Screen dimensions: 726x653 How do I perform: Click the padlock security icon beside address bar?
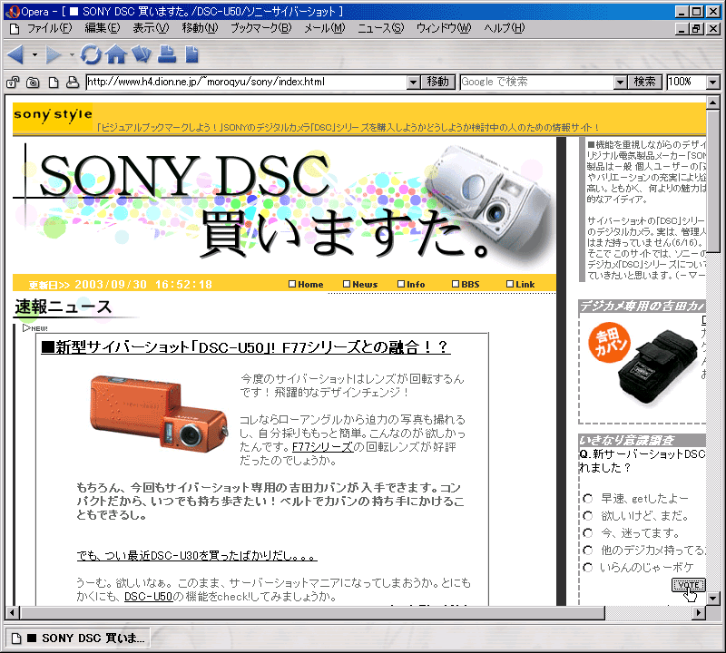13,83
